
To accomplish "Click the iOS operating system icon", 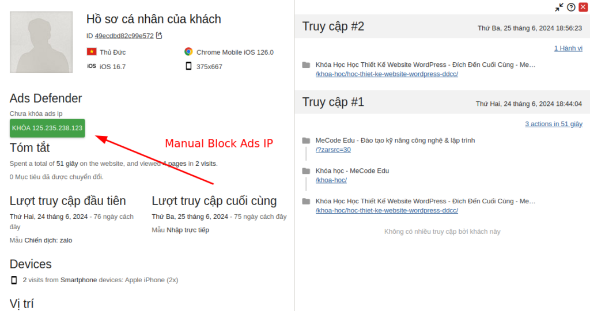I will [x=92, y=66].
